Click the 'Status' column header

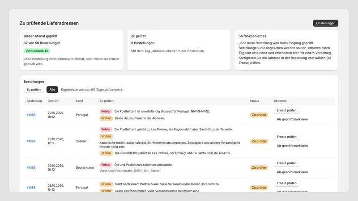point(254,101)
